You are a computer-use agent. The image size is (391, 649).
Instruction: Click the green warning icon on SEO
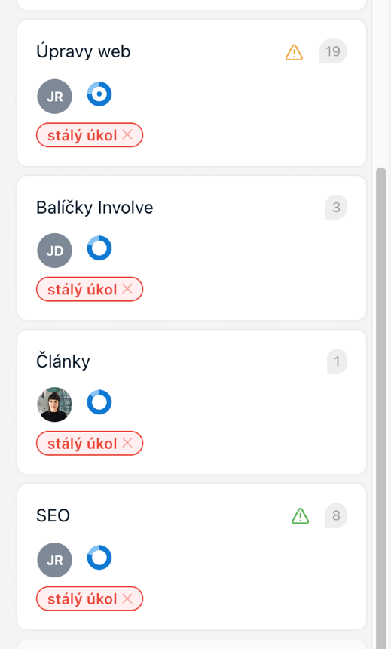coord(301,516)
